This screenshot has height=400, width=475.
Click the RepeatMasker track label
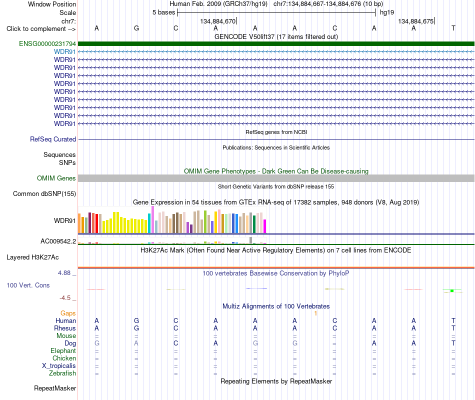pyautogui.click(x=55, y=388)
